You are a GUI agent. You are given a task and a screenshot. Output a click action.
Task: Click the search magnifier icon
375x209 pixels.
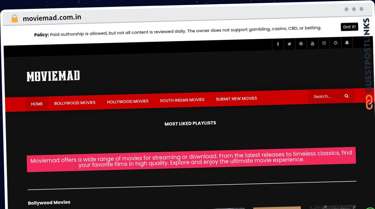[x=347, y=96]
